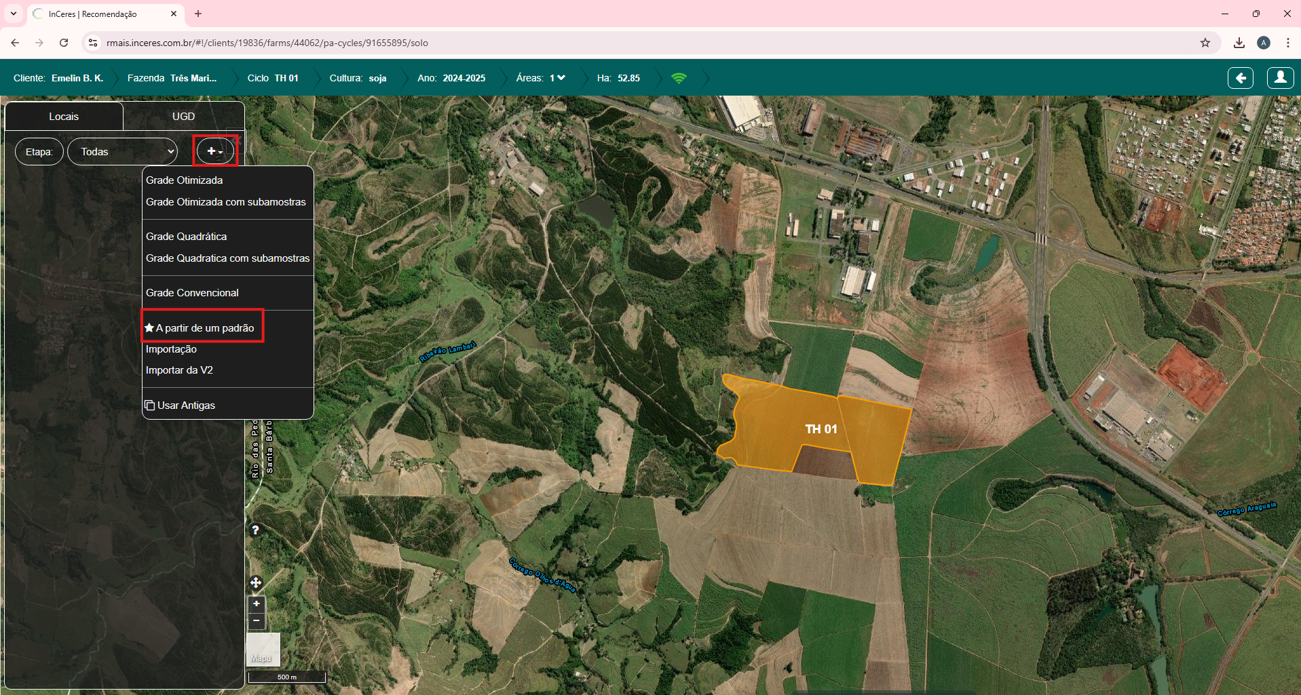Open the plus add-grid dropdown button
This screenshot has width=1301, height=695.
215,151
